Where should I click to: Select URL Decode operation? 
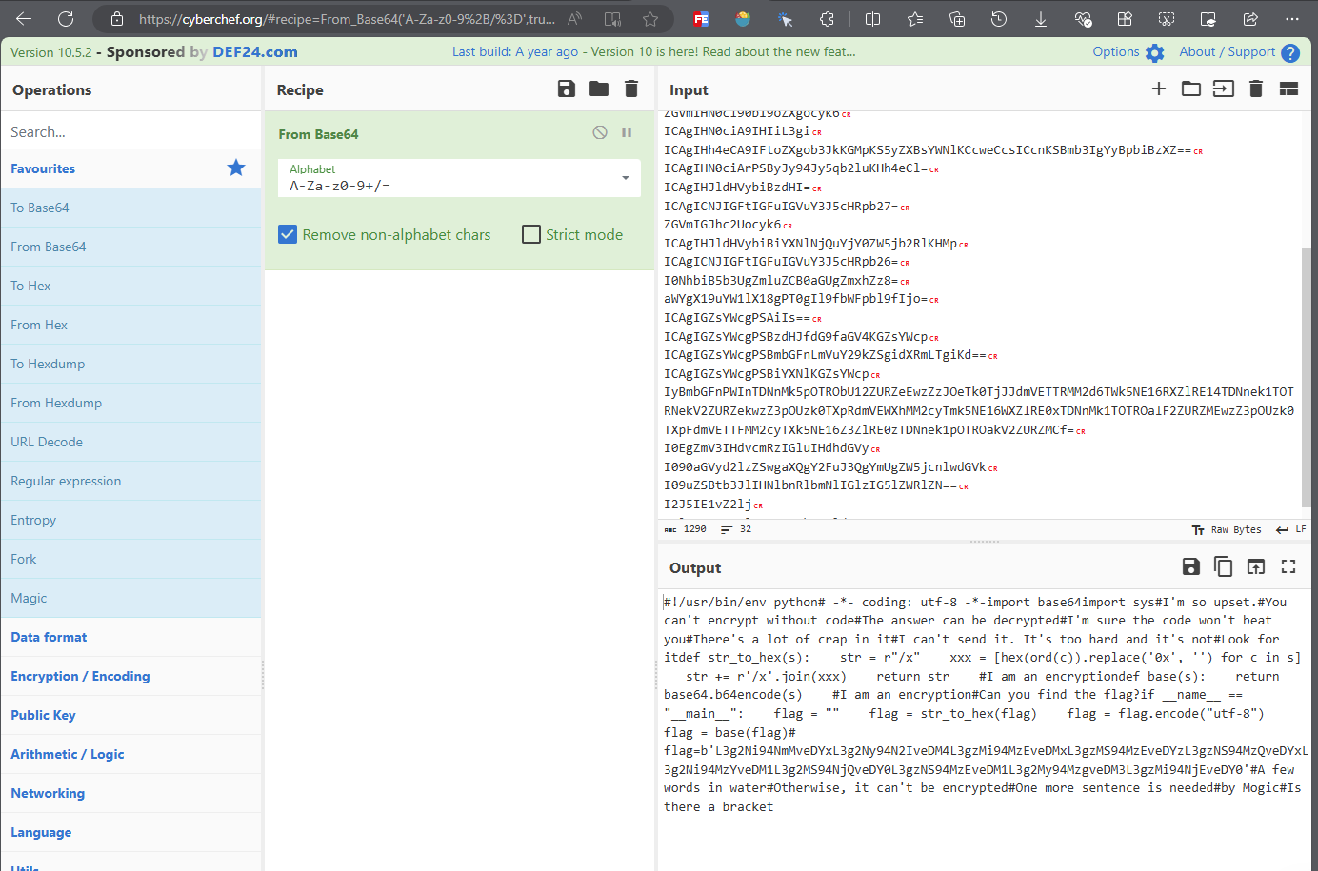tap(130, 442)
